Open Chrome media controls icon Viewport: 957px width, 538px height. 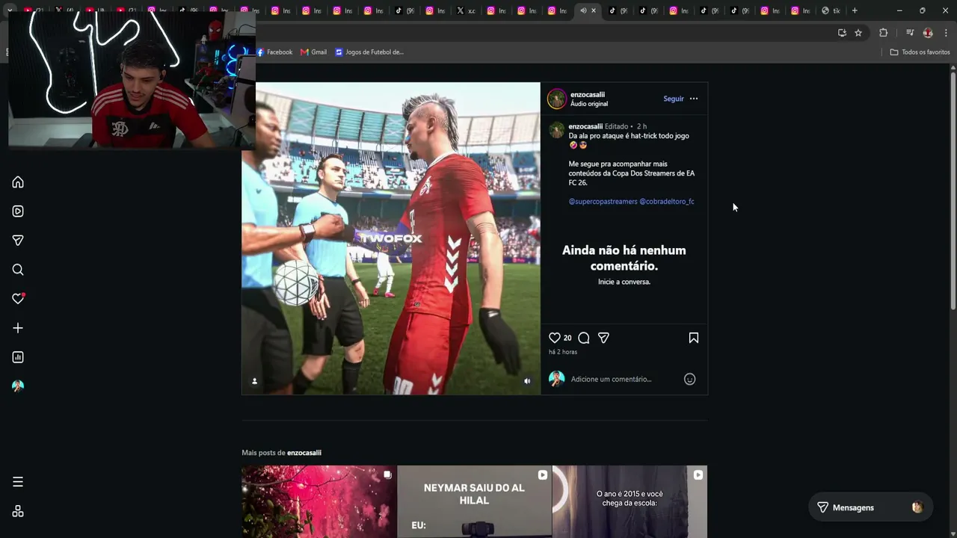tap(910, 33)
